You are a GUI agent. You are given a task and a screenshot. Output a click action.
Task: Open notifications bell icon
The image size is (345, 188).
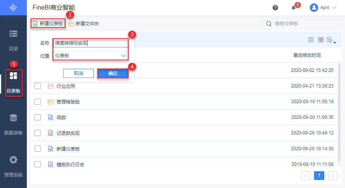click(294, 8)
